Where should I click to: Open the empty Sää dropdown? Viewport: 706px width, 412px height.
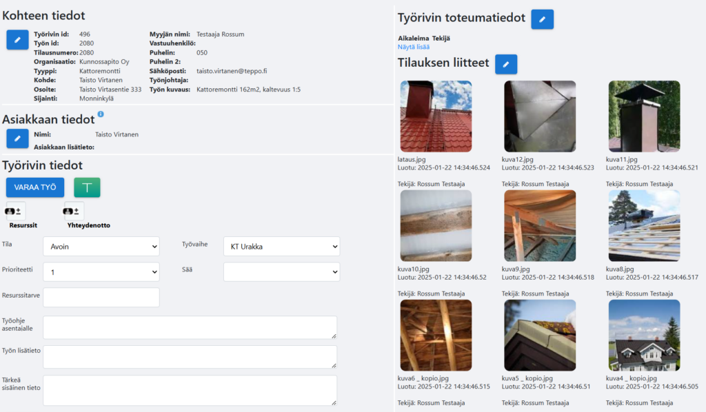coord(281,272)
